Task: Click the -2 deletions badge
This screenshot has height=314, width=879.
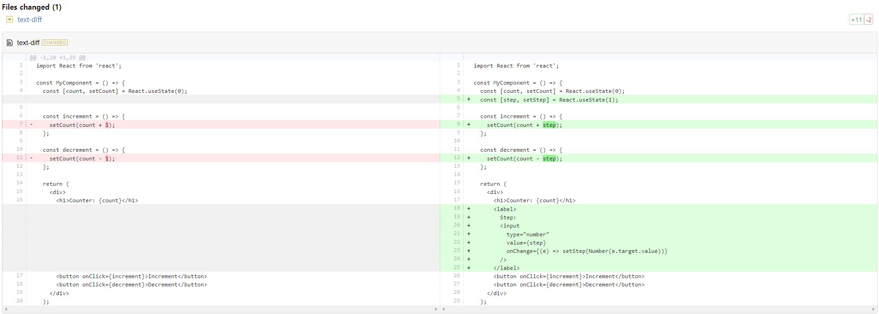Action: coord(868,20)
